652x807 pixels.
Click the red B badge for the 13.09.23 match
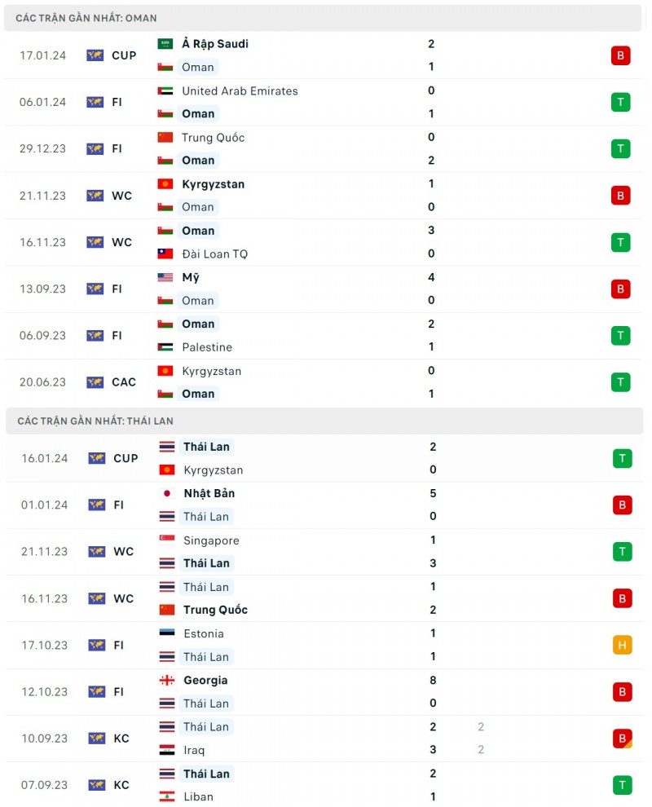tap(621, 289)
